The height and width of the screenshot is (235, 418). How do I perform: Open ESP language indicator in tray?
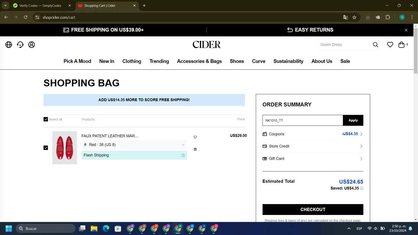coord(359,229)
